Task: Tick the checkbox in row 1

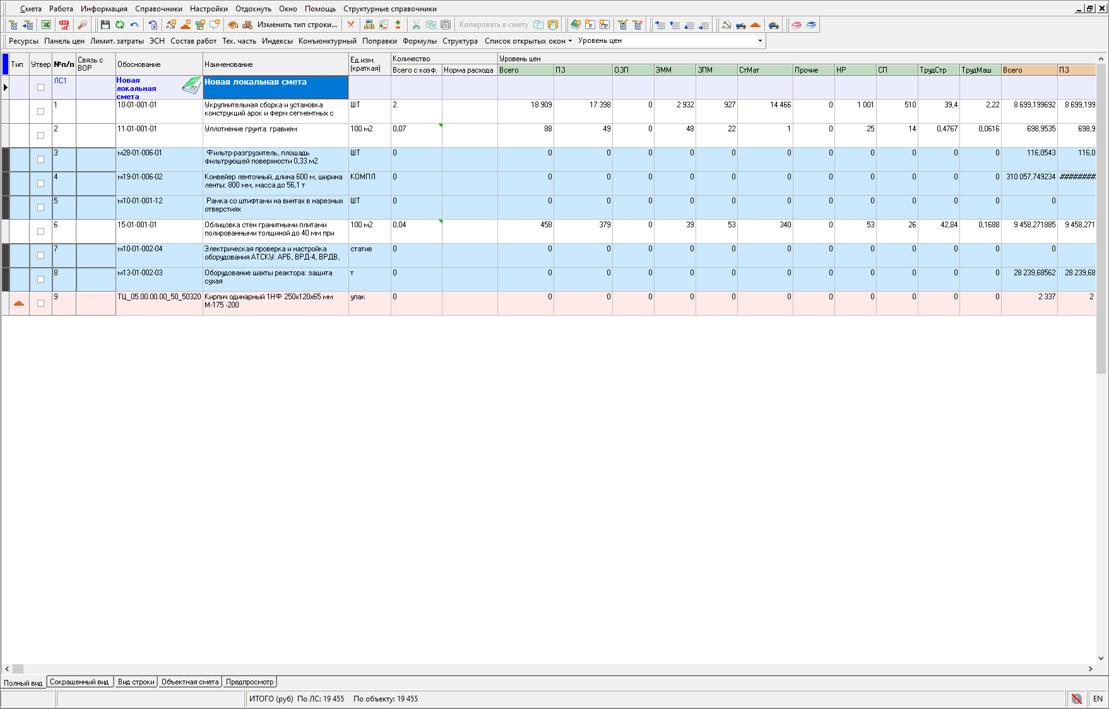Action: (x=41, y=112)
